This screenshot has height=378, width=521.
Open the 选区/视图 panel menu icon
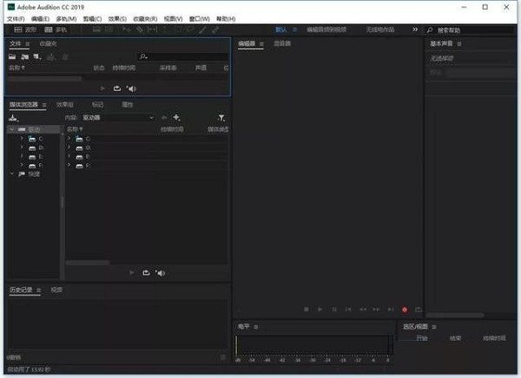[434, 327]
